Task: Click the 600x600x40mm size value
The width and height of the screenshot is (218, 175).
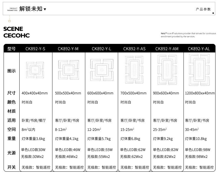Action: click(x=100, y=93)
